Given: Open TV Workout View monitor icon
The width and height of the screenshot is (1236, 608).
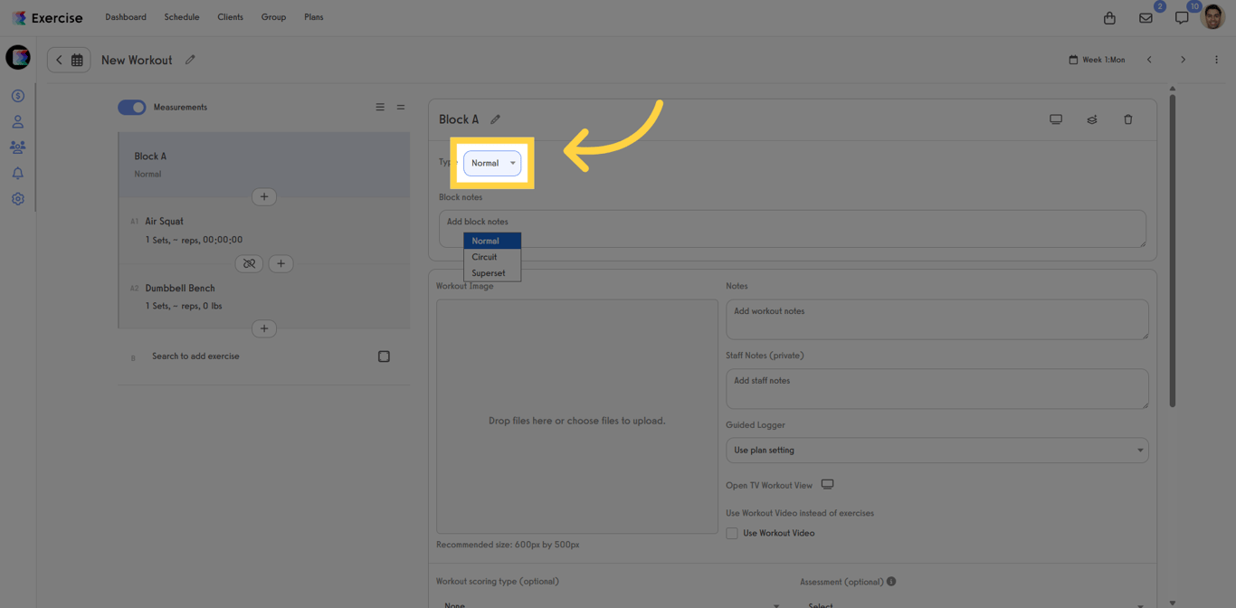Looking at the screenshot, I should point(827,484).
